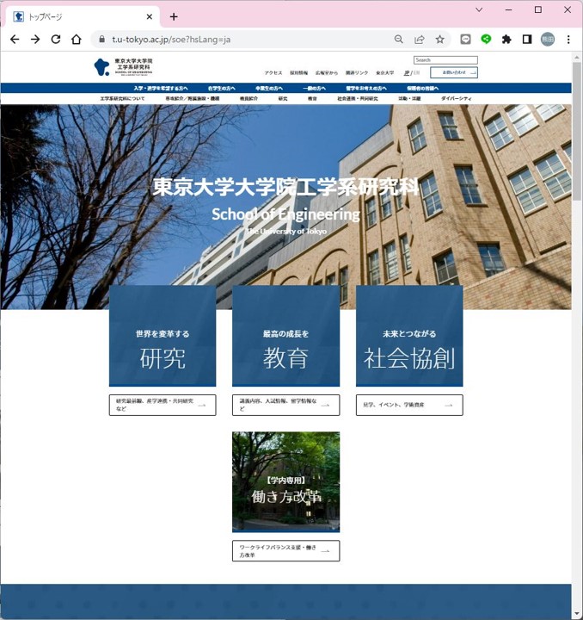Click the address bar URL
The image size is (583, 620).
click(171, 40)
